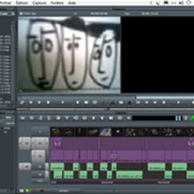The width and height of the screenshot is (194, 194).
Task: Click the black meter display in the timeline toolbar
Action: click(154, 118)
